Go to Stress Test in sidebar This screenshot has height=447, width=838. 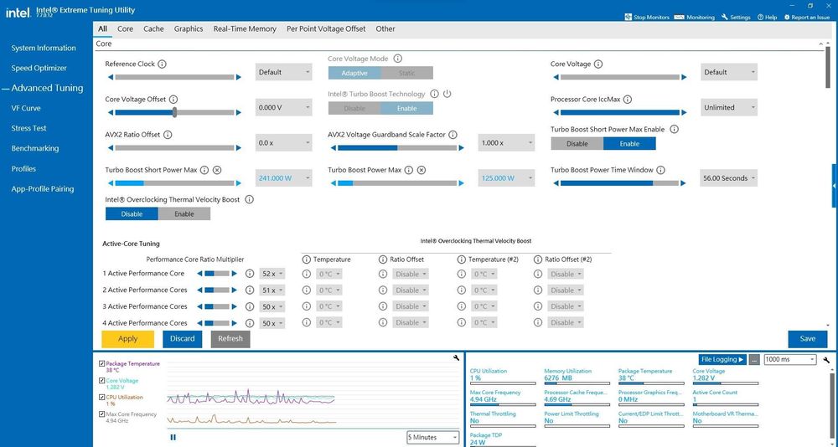click(28, 128)
